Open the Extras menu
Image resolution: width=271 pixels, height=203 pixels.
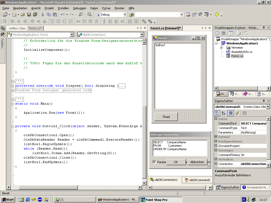(x=106, y=8)
